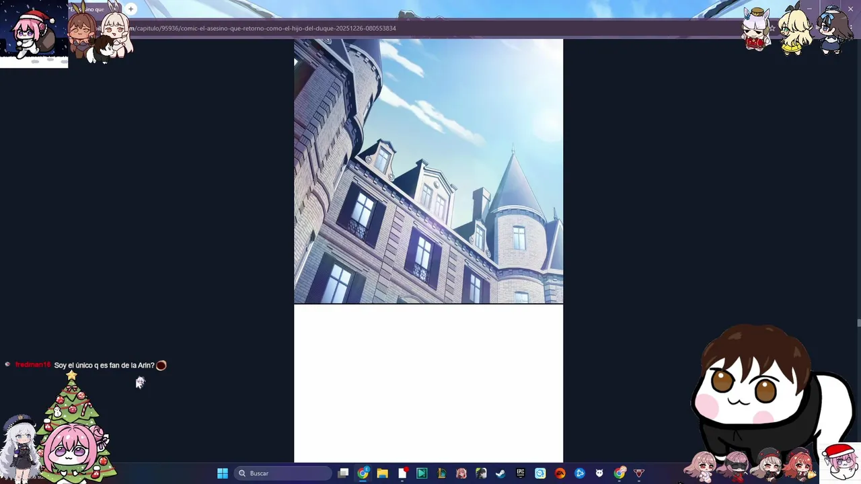Click the chat username fredman16
The width and height of the screenshot is (861, 484).
pos(33,364)
